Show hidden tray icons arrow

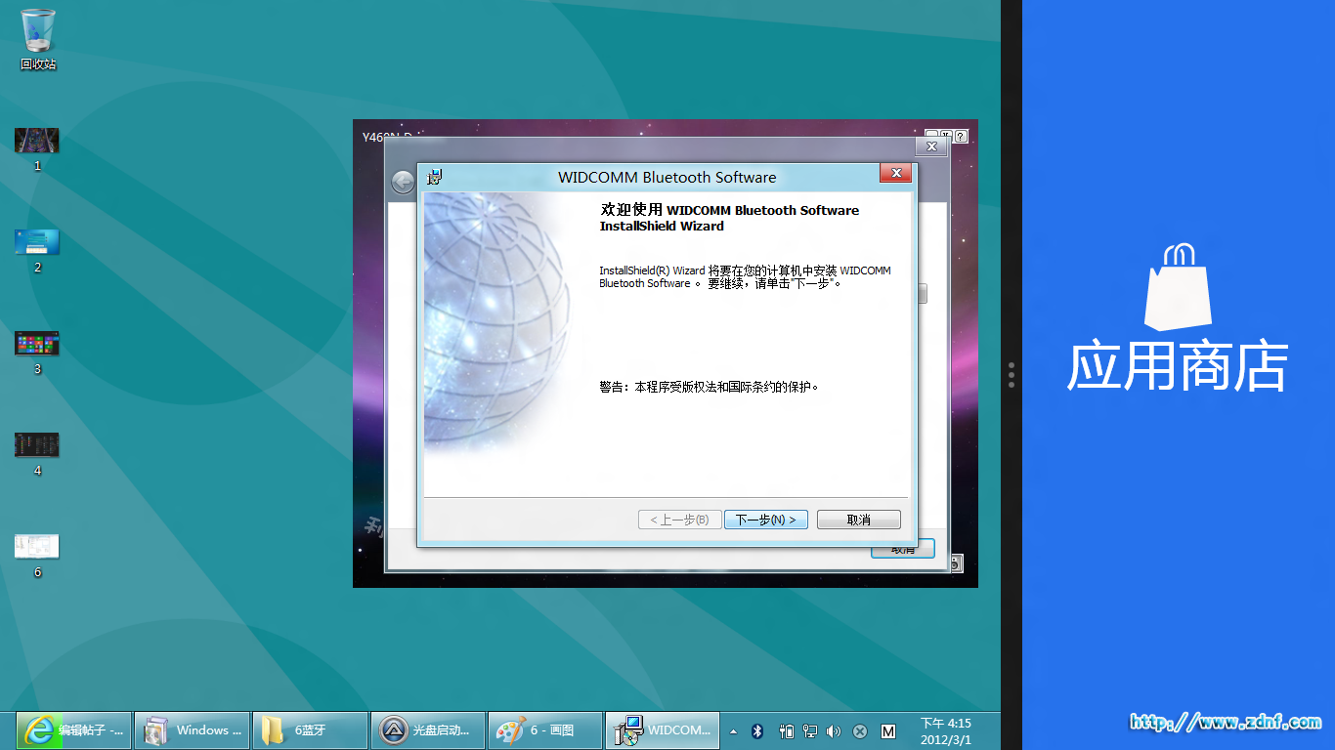click(733, 730)
